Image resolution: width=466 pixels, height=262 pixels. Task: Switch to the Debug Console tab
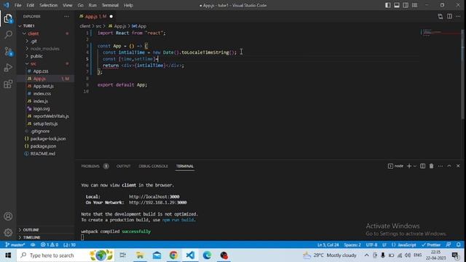pyautogui.click(x=153, y=167)
